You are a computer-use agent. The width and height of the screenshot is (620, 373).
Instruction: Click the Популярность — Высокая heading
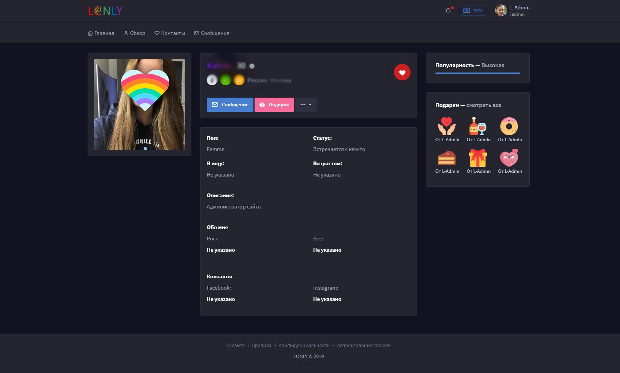[470, 65]
